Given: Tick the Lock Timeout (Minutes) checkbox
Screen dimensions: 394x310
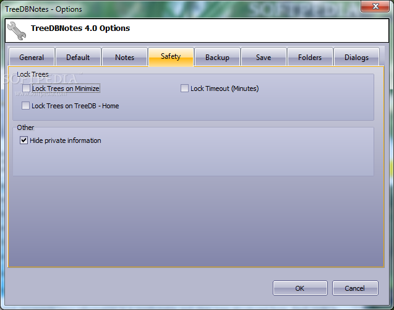Looking at the screenshot, I should 184,88.
